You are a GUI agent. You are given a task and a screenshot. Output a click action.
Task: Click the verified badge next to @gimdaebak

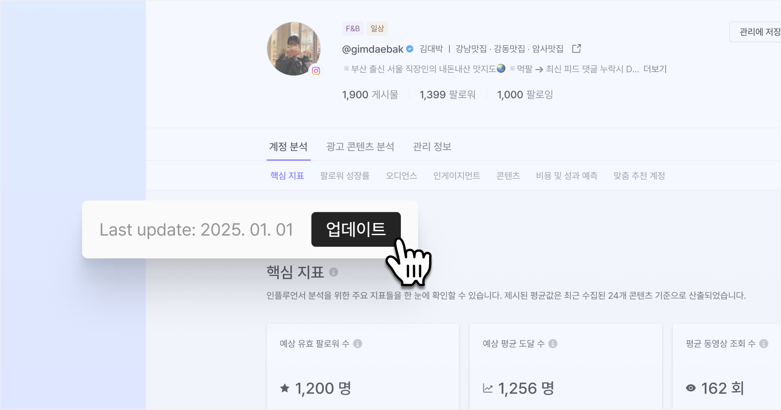pyautogui.click(x=410, y=49)
